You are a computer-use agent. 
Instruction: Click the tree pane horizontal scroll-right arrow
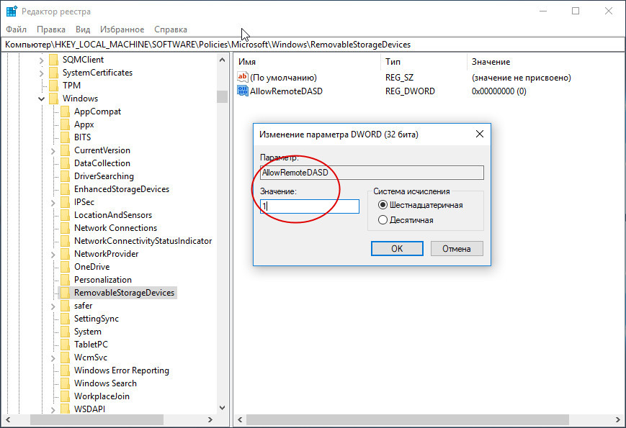tap(210, 419)
